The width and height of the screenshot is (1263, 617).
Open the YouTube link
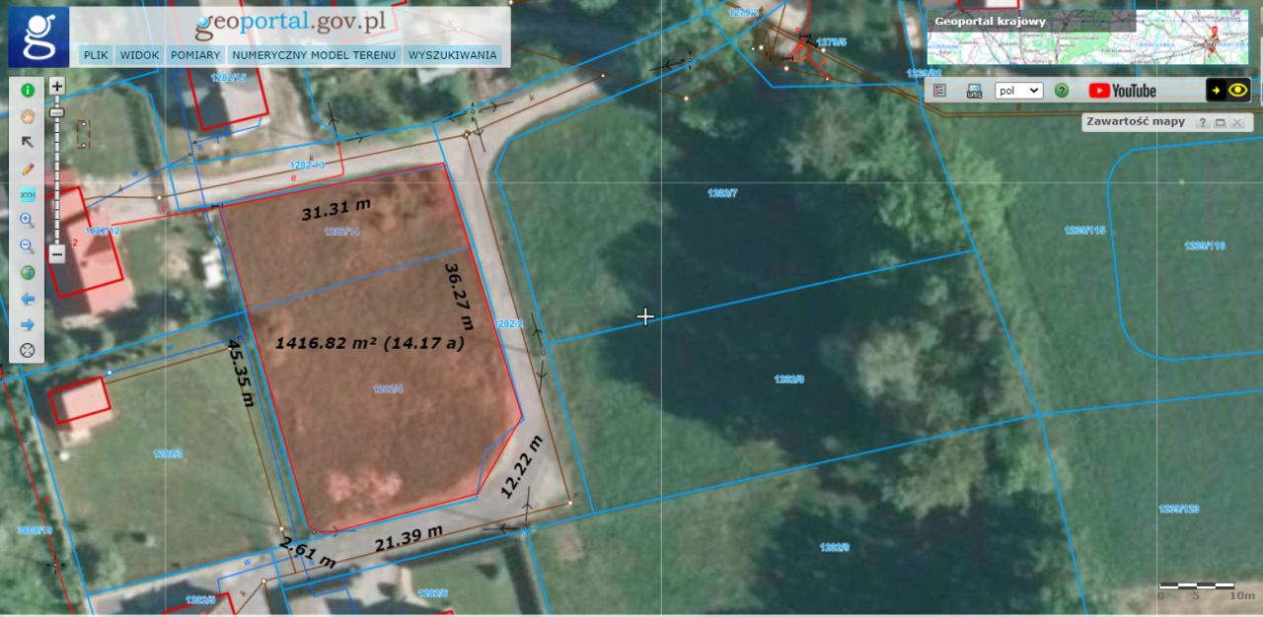click(1122, 90)
